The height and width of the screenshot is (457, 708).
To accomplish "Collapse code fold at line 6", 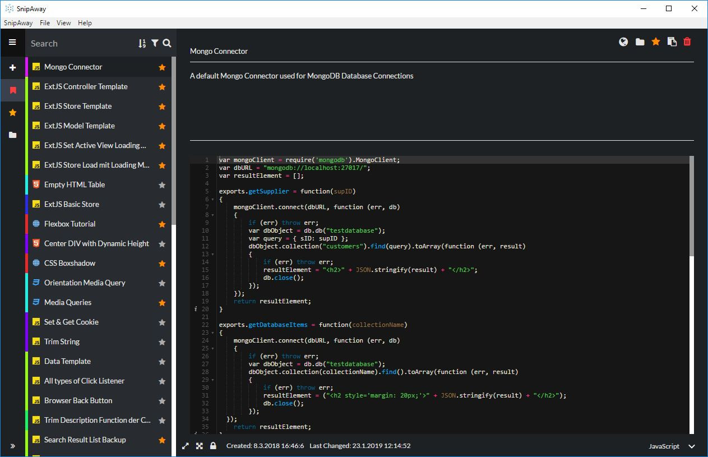I will (214, 200).
